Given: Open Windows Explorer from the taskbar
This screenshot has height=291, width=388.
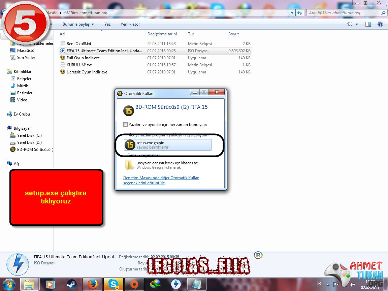Looking at the screenshot, I should click(x=29, y=285).
